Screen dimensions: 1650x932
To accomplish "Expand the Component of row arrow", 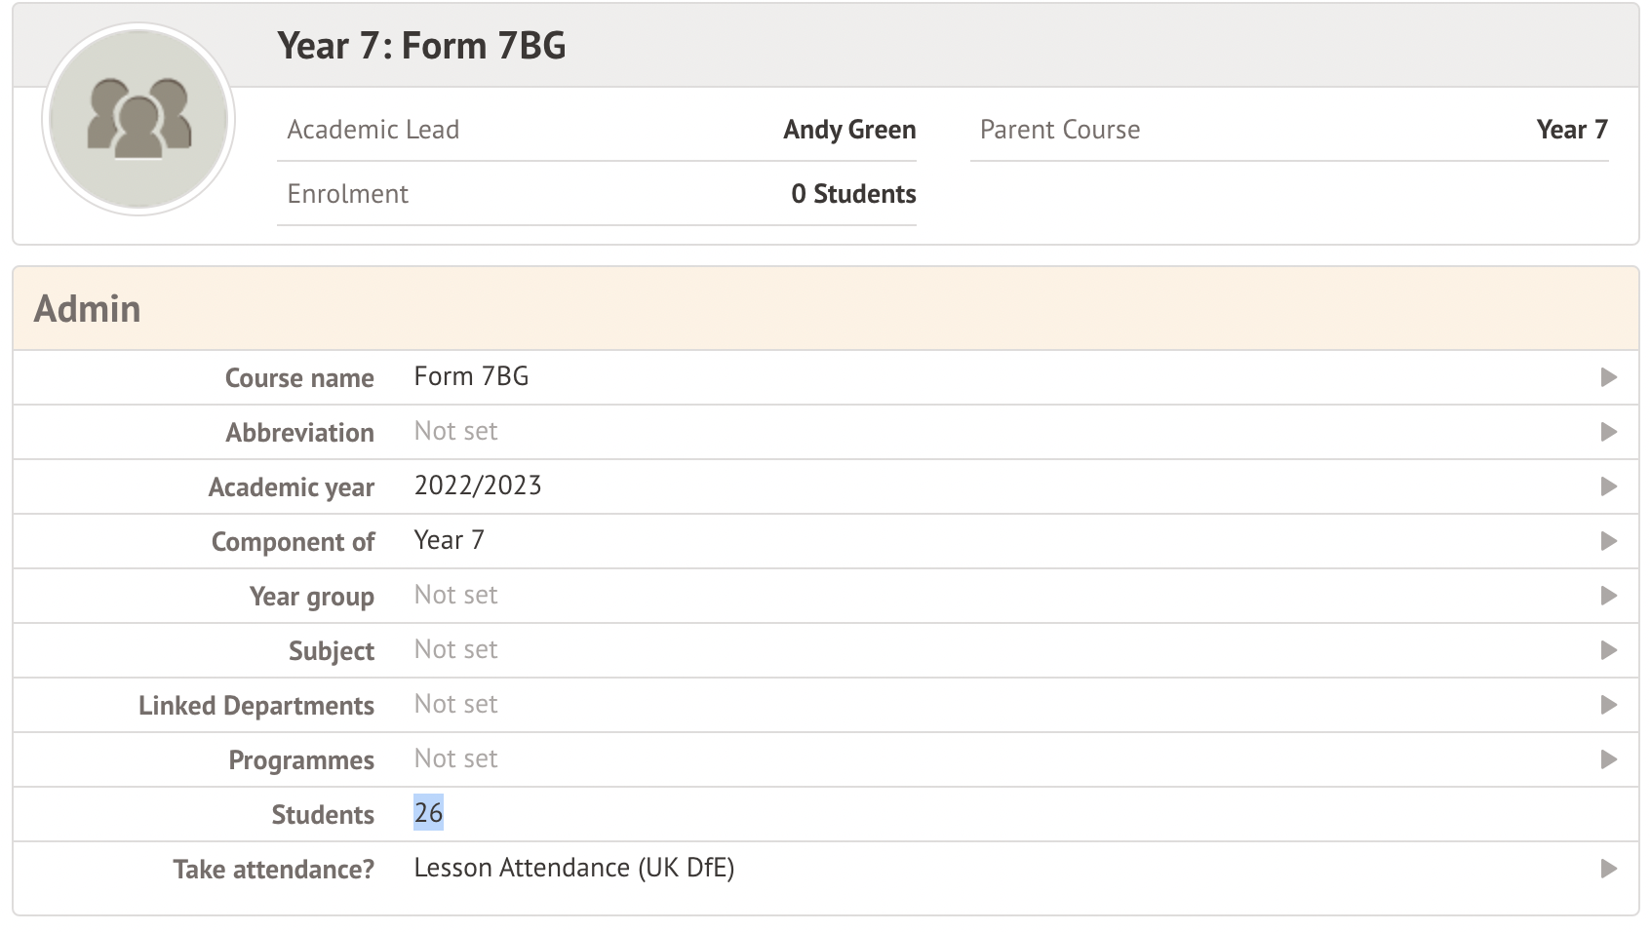I will tap(1608, 541).
